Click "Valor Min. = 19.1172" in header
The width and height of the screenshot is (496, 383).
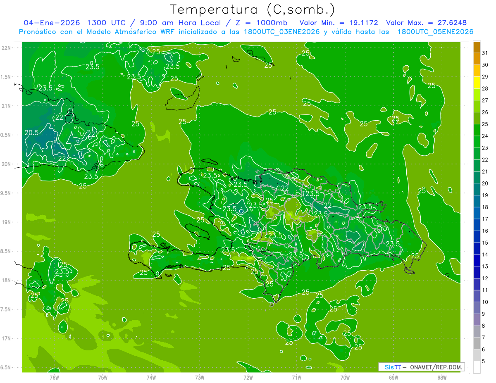tap(339, 23)
